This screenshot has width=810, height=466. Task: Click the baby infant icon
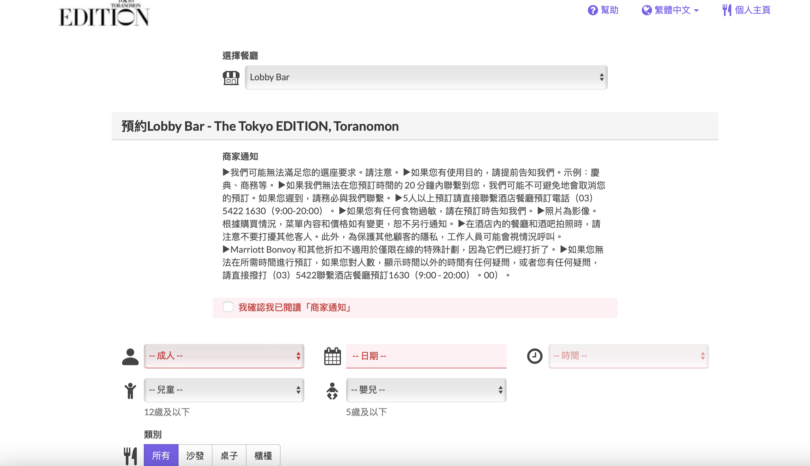332,391
